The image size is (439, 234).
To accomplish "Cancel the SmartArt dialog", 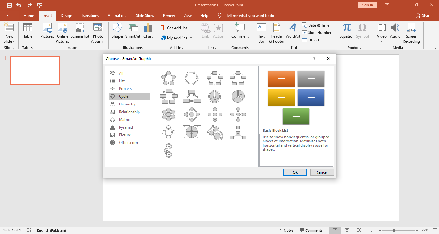I will click(322, 172).
